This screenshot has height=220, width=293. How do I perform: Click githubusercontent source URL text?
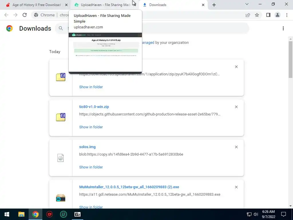click(x=150, y=114)
